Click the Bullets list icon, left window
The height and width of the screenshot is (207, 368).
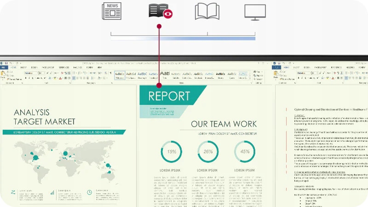coord(74,73)
